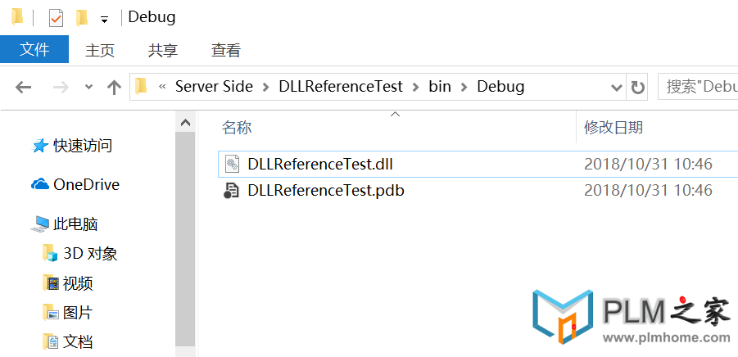Image resolution: width=738 pixels, height=357 pixels.
Task: Refresh the current folder view
Action: 637,87
